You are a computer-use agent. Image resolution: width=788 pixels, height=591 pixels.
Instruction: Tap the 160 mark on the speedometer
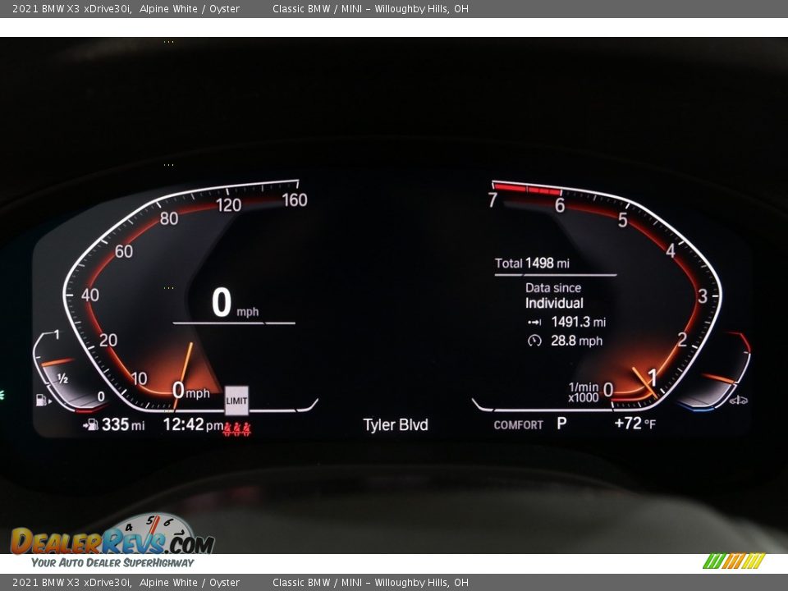(295, 200)
